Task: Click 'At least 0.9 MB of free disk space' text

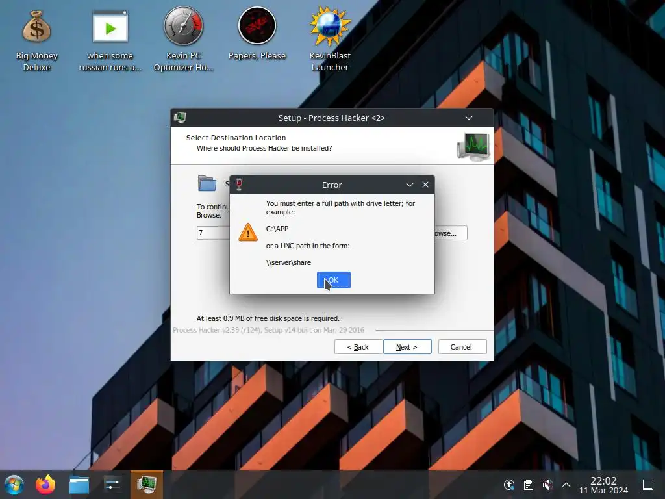Action: pos(268,318)
